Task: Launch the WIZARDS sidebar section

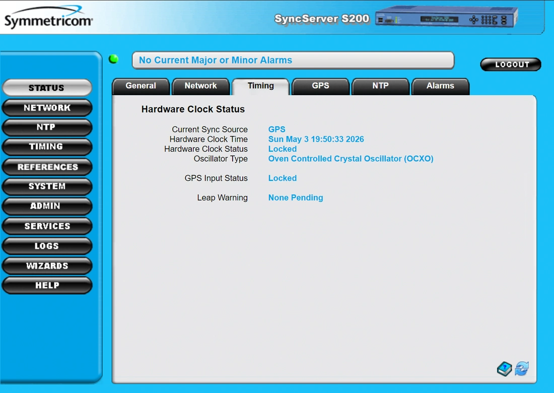Action: coord(47,266)
